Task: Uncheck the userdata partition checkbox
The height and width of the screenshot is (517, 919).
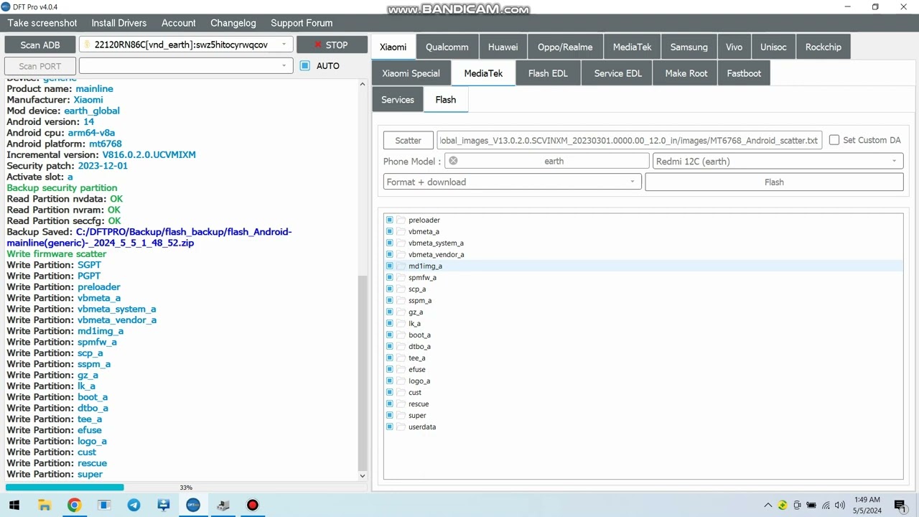Action: tap(389, 427)
